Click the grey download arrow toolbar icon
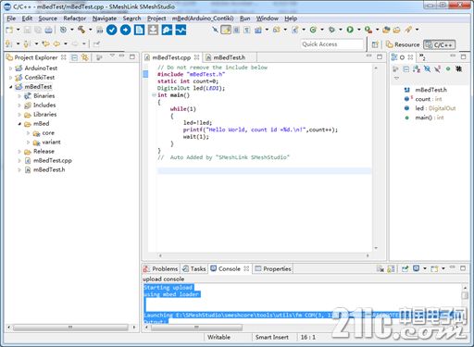This screenshot has height=347, width=474. coord(153,30)
